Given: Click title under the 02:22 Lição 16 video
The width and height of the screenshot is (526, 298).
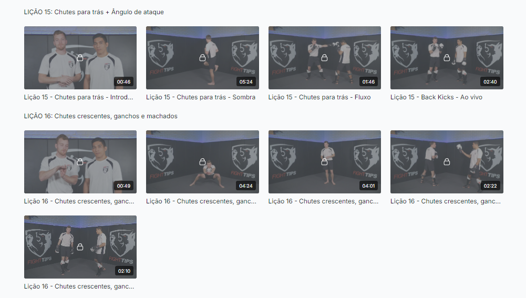Looking at the screenshot, I should tap(446, 201).
